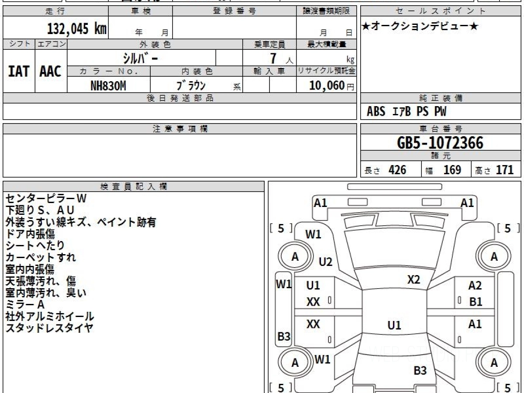Select the mileage value 132,045 km
This screenshot has height=393, width=524.
pos(77,29)
